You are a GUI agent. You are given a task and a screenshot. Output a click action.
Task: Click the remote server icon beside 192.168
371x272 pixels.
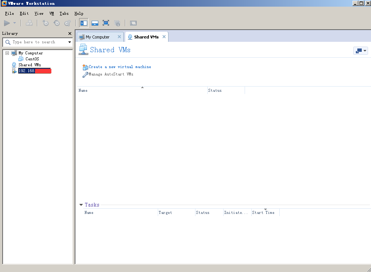[x=14, y=71]
